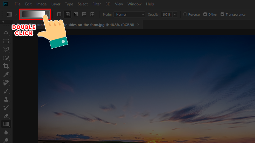Select the Healing Brush tool

6,83
